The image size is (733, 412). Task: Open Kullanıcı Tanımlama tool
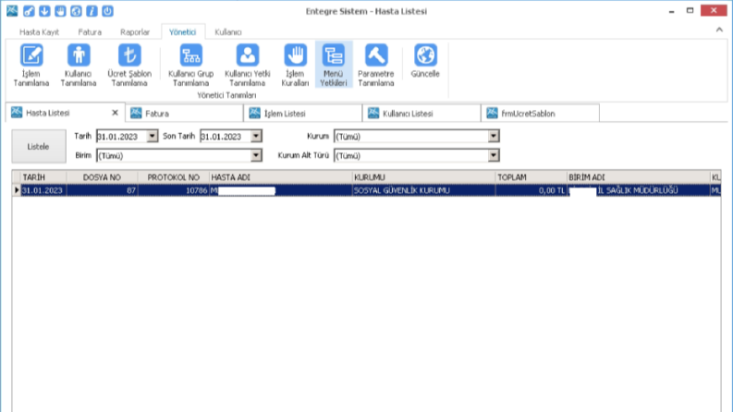pyautogui.click(x=78, y=65)
